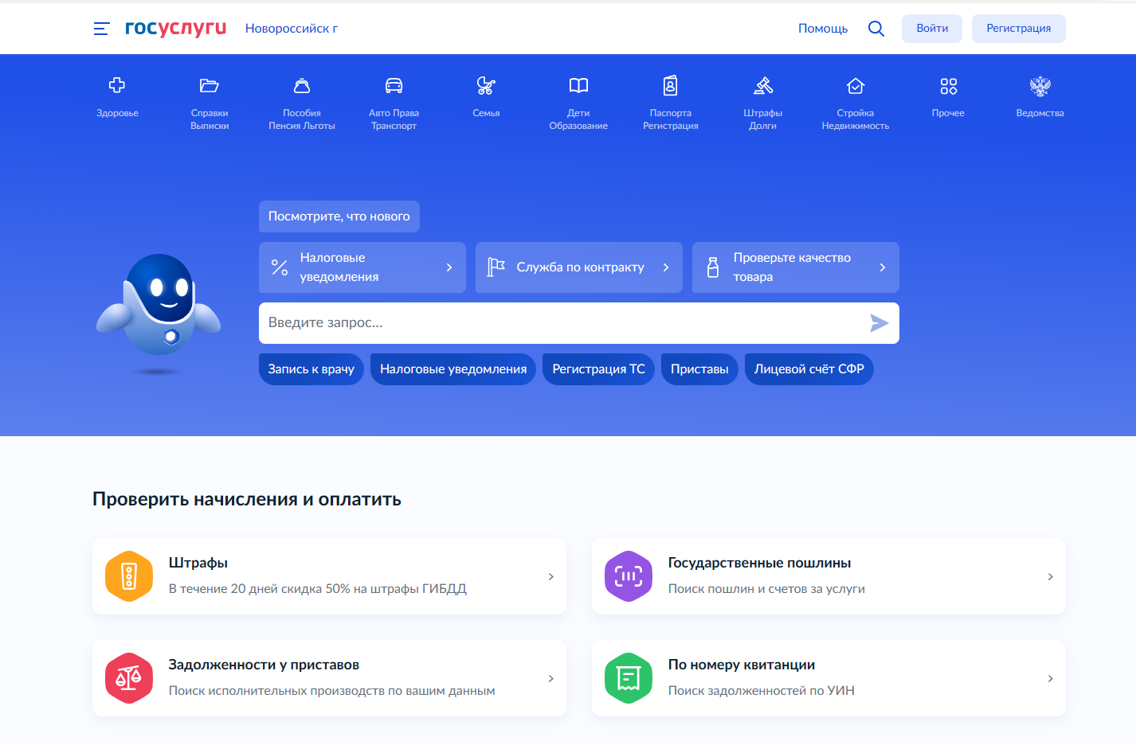The height and width of the screenshot is (745, 1136).
Task: Change the Новороссийск г location link
Action: [291, 29]
